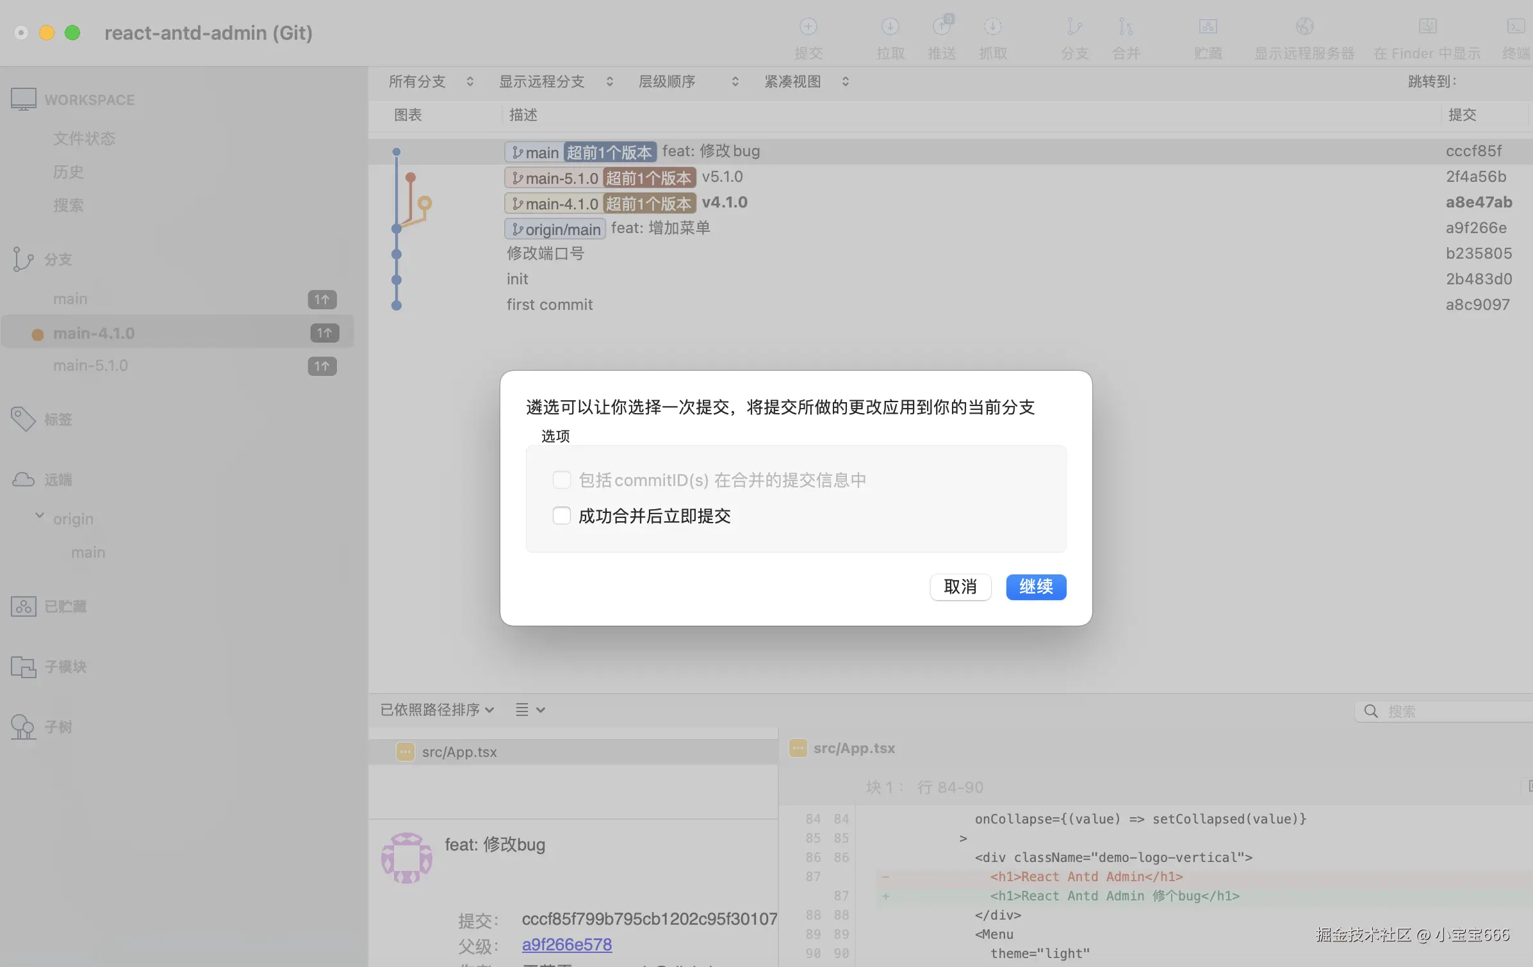
Task: Click the 继续 button in the dialog
Action: 1035,587
